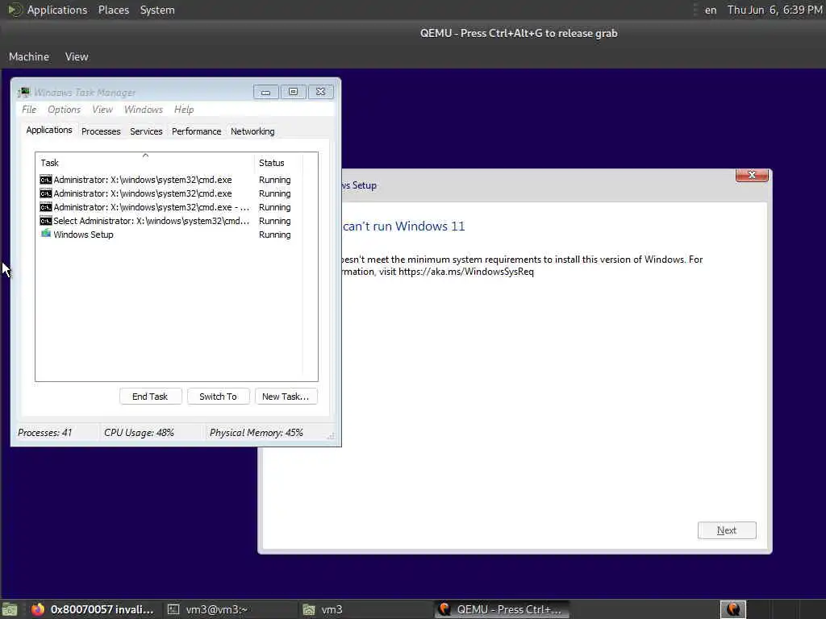This screenshot has width=826, height=619.
Task: Sort by the Status column header
Action: tap(278, 163)
